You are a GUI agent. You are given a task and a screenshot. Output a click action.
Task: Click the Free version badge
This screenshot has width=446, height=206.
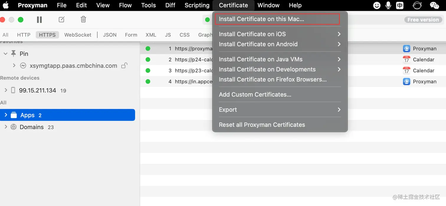point(423,20)
